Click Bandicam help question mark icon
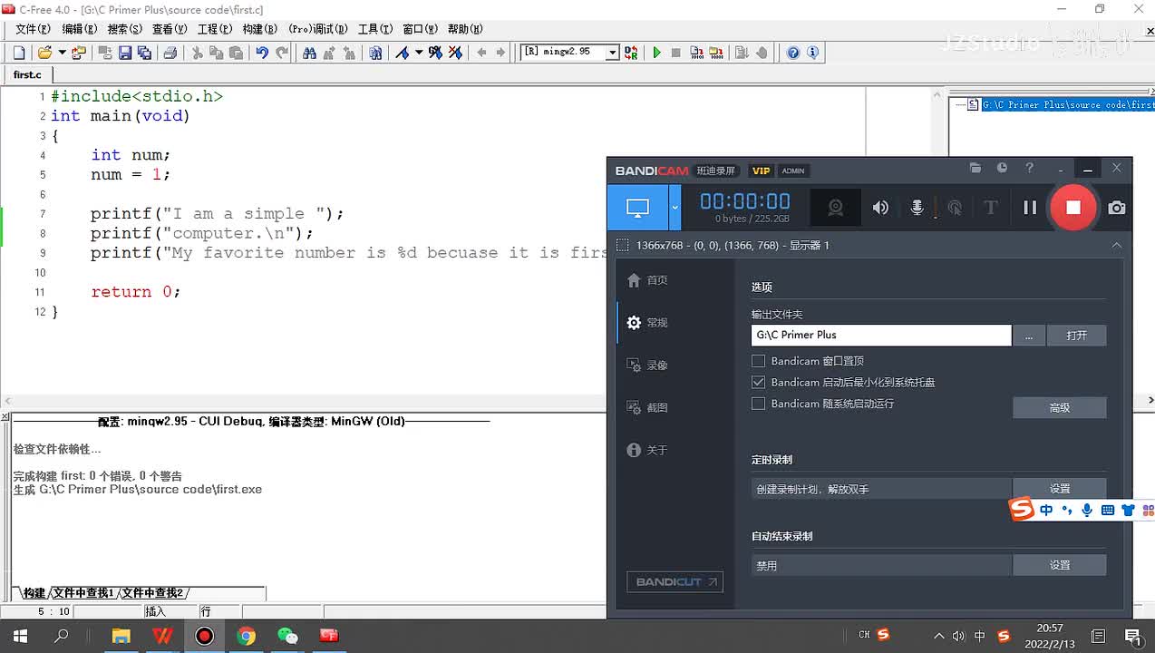This screenshot has width=1155, height=653. point(1029,168)
